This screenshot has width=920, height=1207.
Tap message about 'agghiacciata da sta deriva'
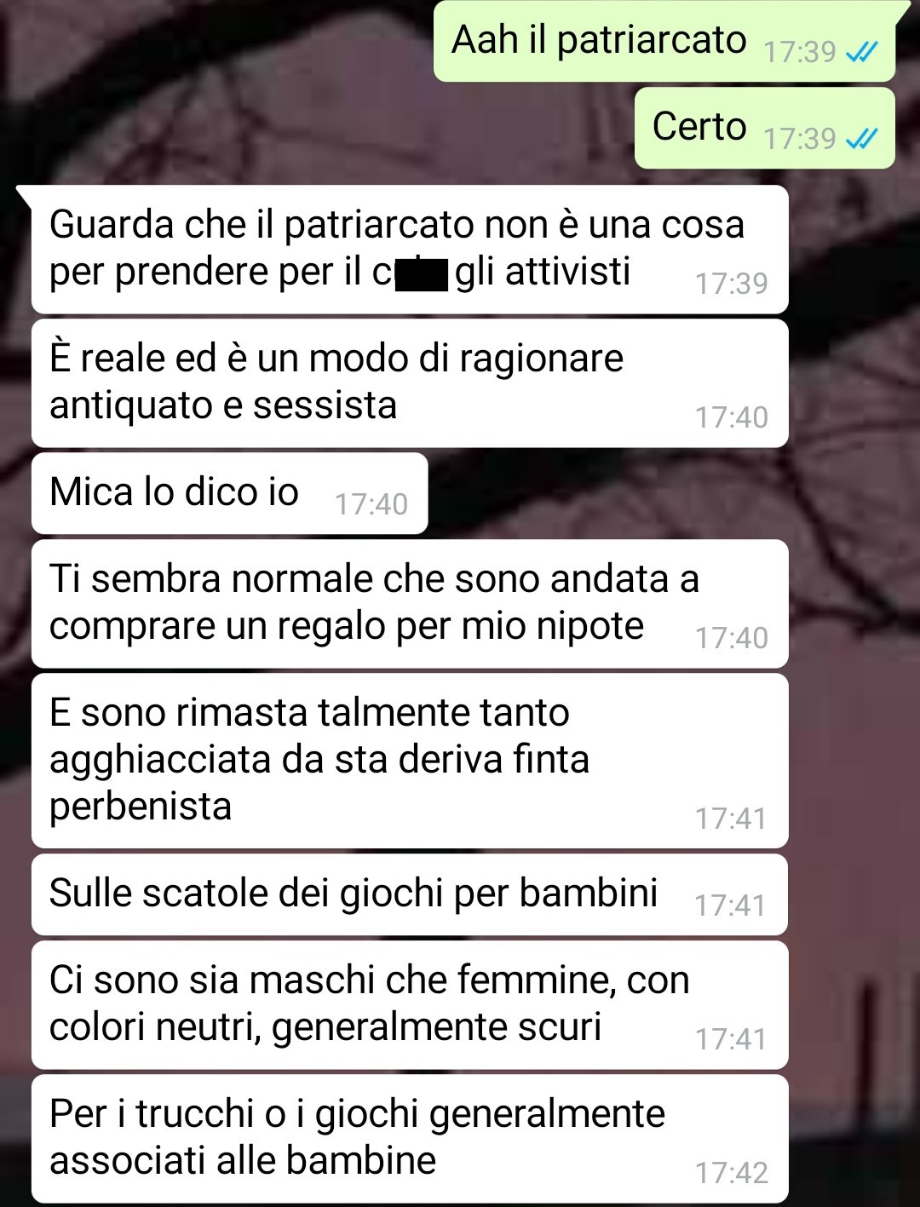pos(410,761)
